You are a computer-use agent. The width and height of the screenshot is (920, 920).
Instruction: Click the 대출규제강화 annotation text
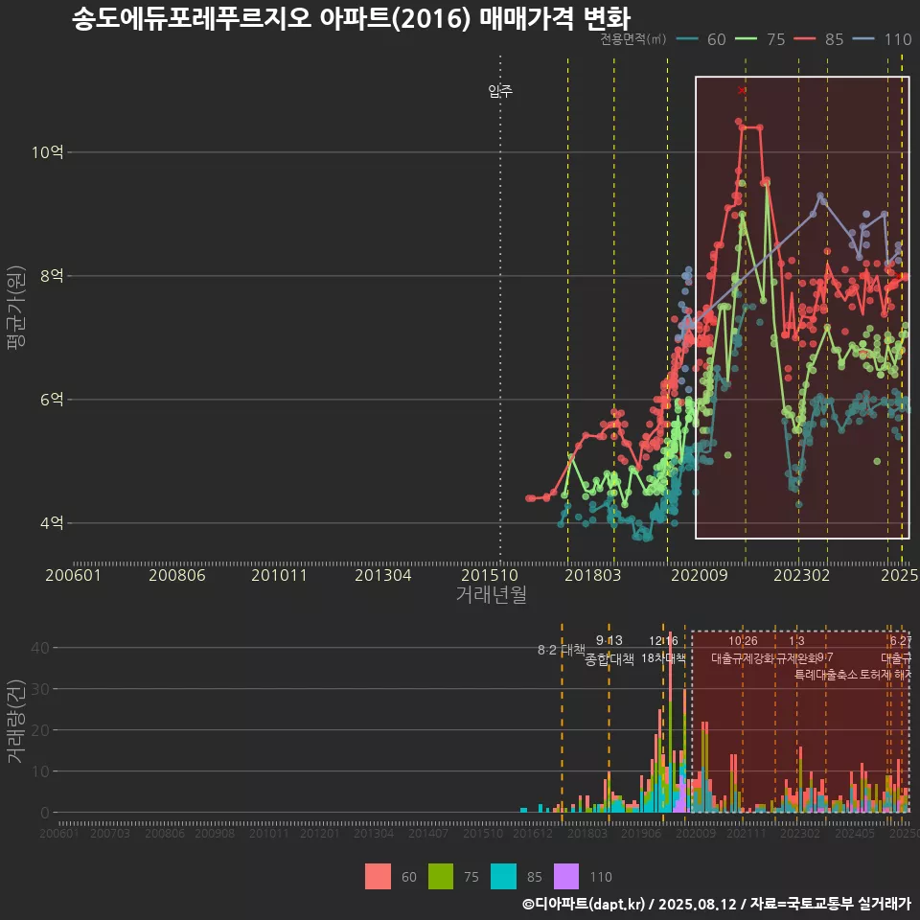[743, 658]
